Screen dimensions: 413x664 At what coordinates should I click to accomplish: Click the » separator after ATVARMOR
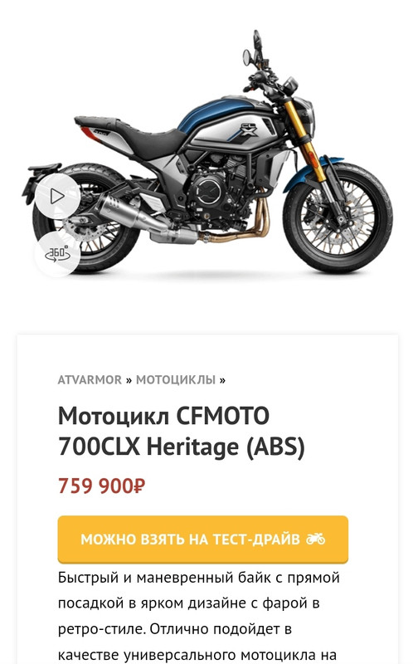click(129, 380)
